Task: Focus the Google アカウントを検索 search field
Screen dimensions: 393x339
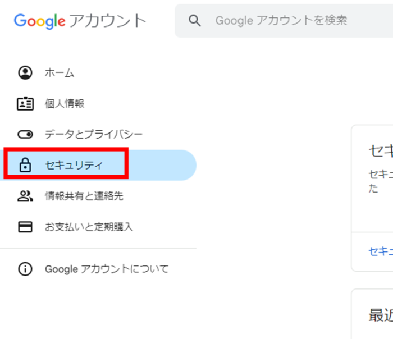Action: coord(281,21)
